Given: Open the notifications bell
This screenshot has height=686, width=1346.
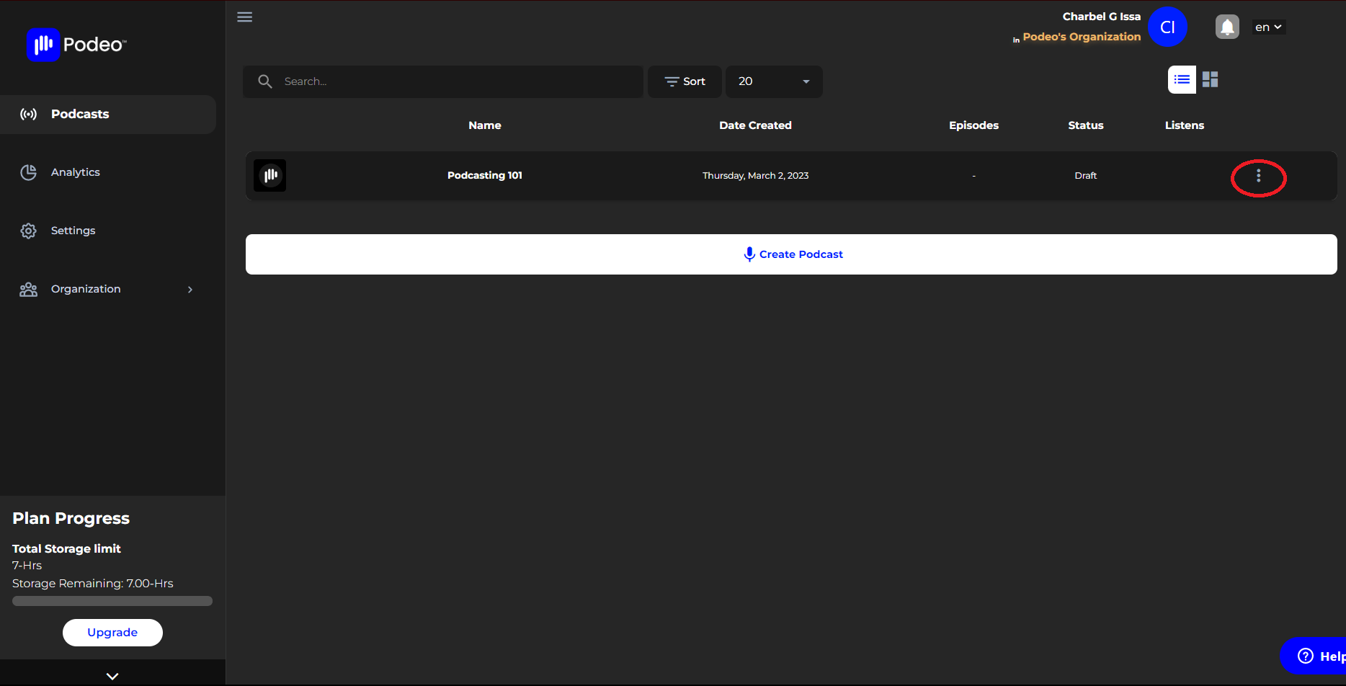Looking at the screenshot, I should tap(1227, 27).
